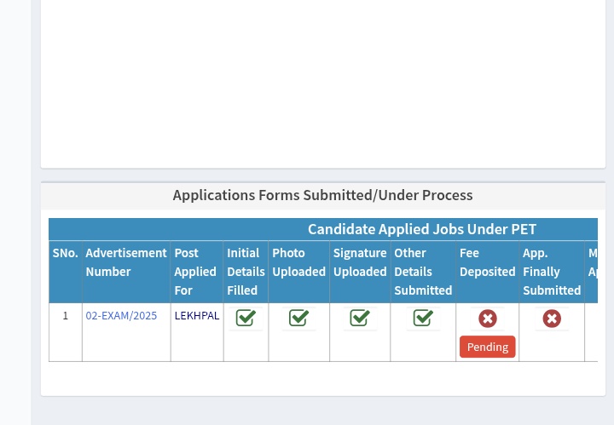The image size is (614, 425).
Task: Click the red Pending fee button
Action: click(488, 347)
